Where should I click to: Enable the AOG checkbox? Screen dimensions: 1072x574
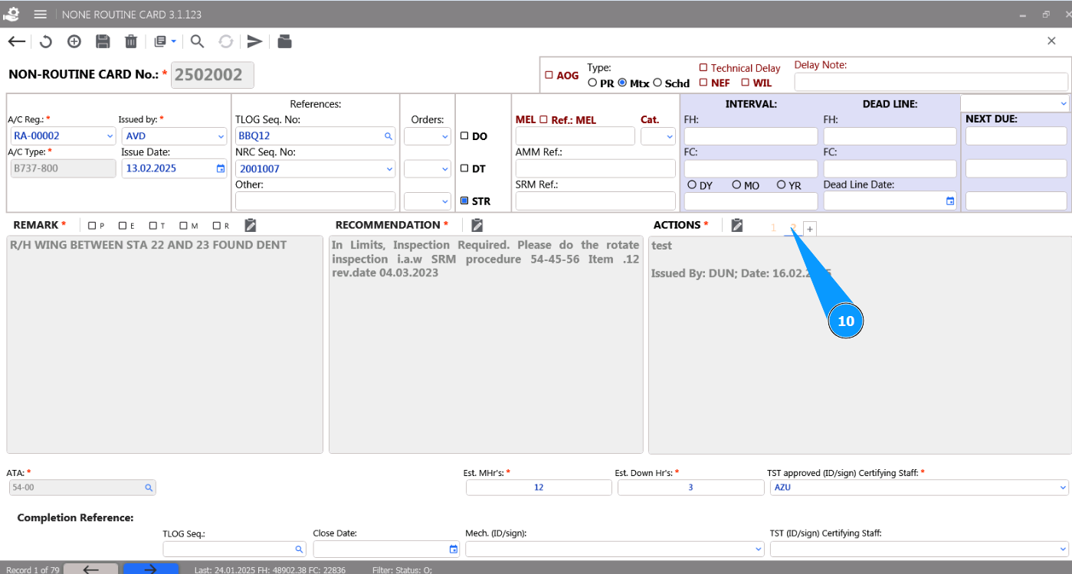pyautogui.click(x=549, y=76)
